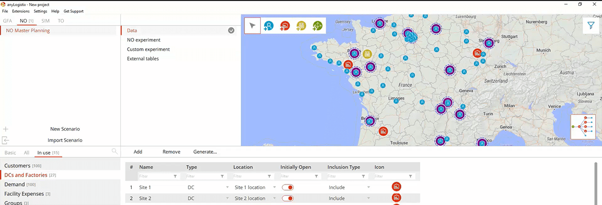This screenshot has height=205, width=602.
Task: Click the checkmark icon on Data row
Action: (x=231, y=30)
